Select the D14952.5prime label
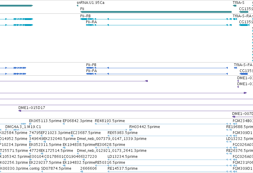 (x=14, y=139)
